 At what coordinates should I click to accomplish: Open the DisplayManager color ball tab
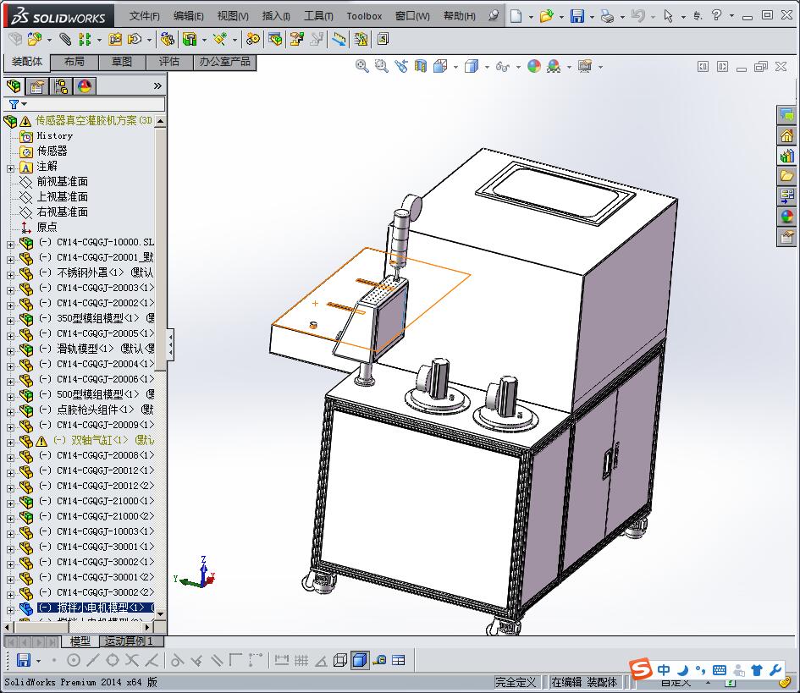[84, 86]
